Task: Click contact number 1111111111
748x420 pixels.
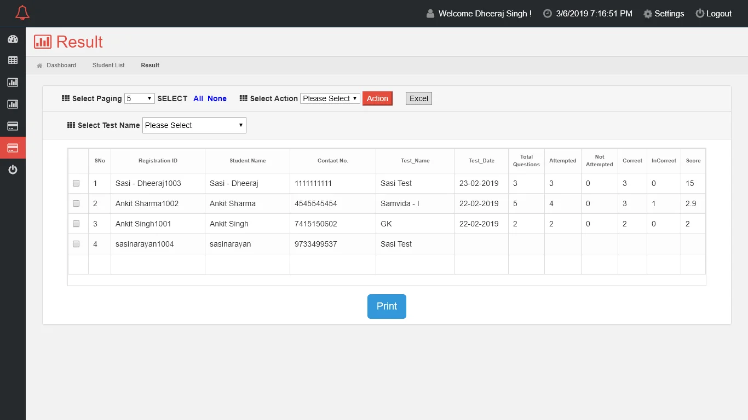Action: 313,183
